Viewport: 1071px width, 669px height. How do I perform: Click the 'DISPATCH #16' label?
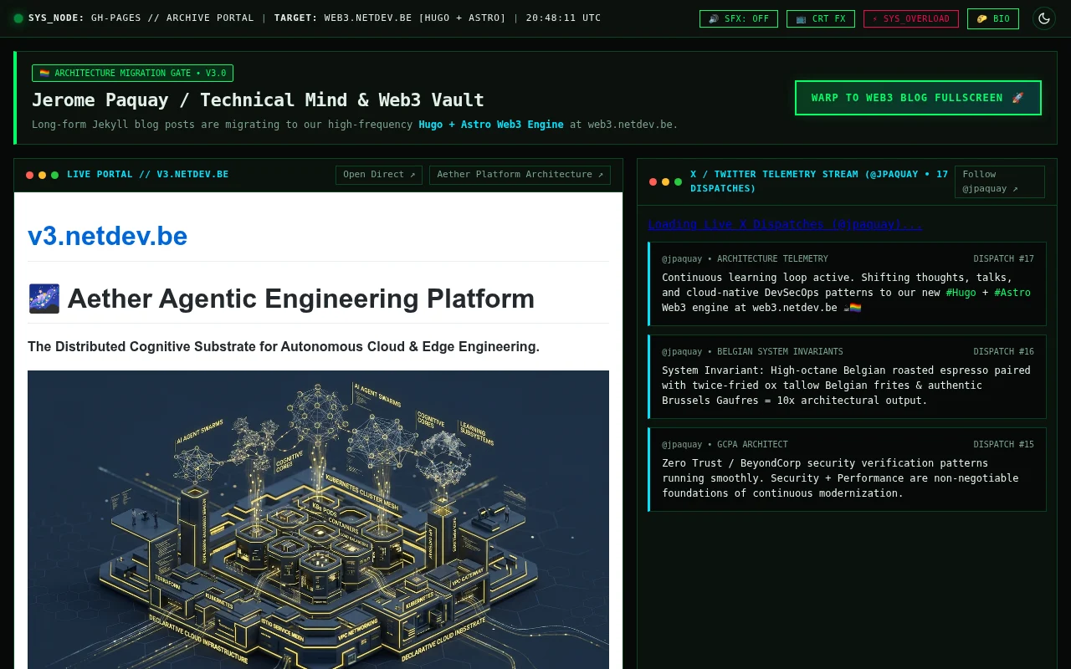point(1003,352)
